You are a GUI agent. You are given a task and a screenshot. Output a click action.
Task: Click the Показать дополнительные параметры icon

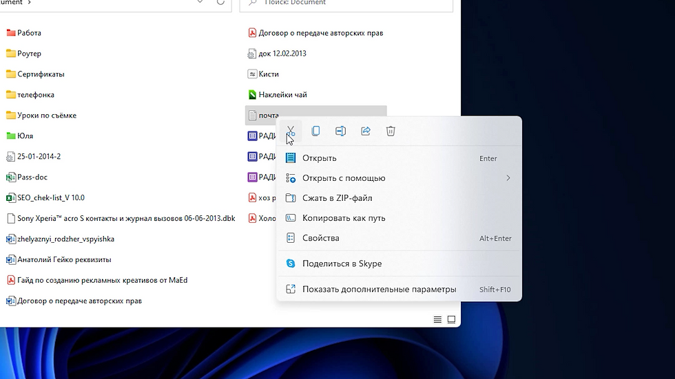pos(291,289)
